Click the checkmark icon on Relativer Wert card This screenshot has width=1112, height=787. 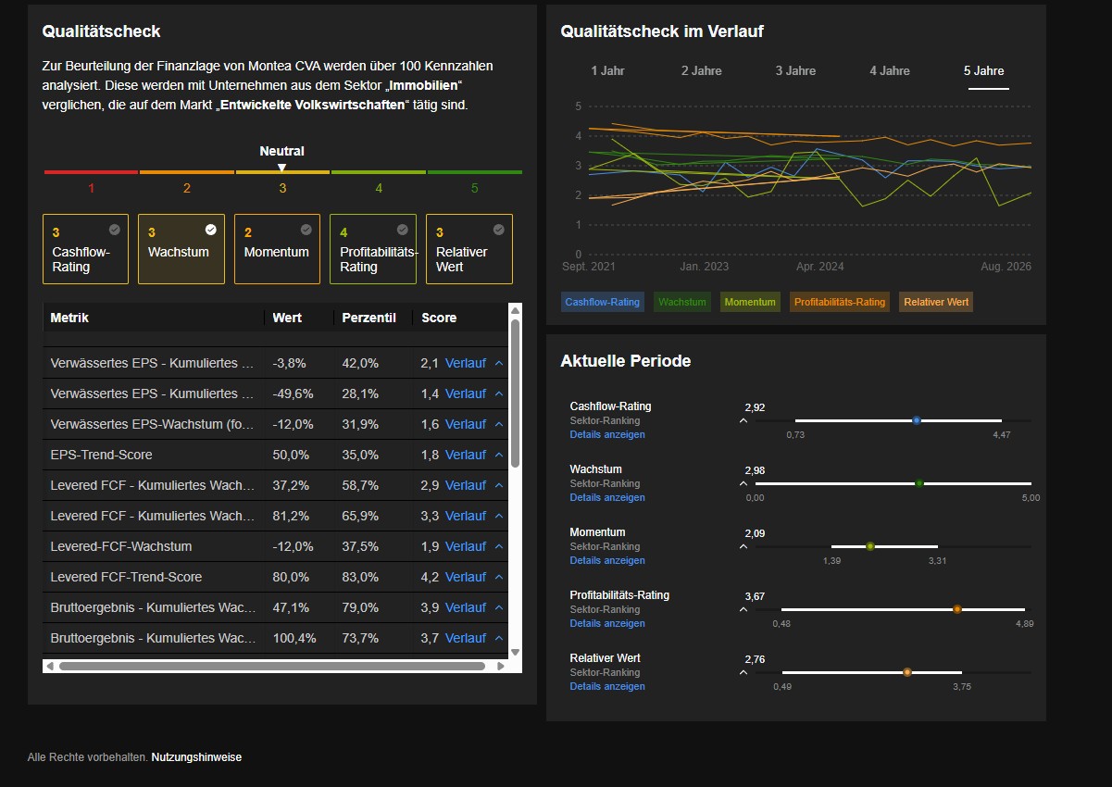[498, 230]
